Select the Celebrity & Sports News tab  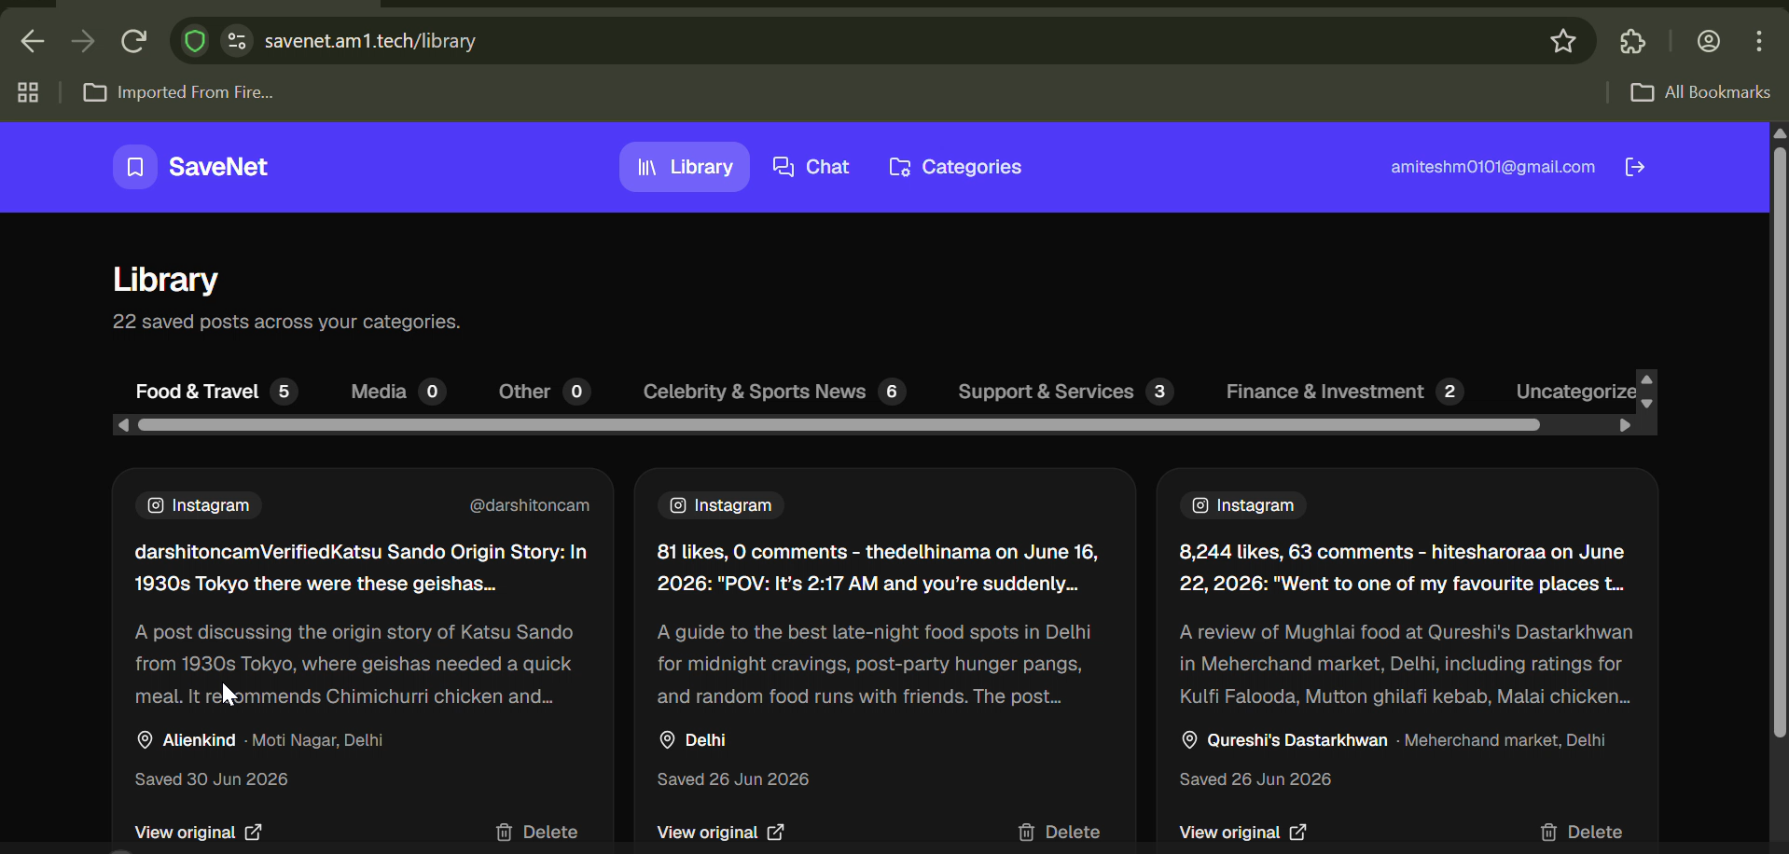(774, 392)
